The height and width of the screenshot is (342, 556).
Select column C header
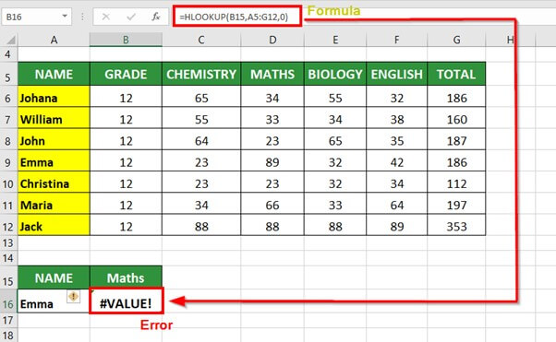click(201, 40)
